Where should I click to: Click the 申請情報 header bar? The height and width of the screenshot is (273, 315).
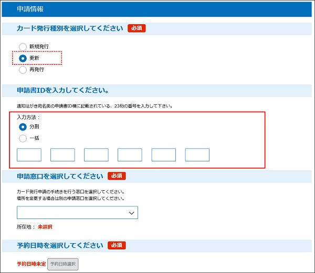[157, 9]
